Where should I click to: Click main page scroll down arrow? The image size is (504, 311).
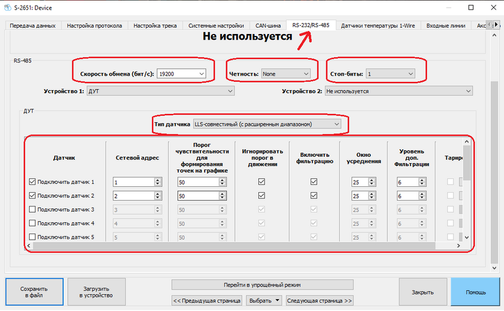[495, 268]
